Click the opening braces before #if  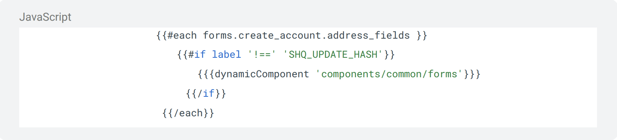tap(182, 55)
